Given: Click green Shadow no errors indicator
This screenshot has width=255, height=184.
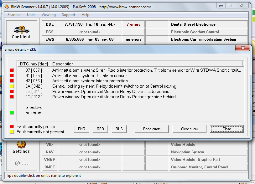Looking at the screenshot, I should tap(12, 113).
